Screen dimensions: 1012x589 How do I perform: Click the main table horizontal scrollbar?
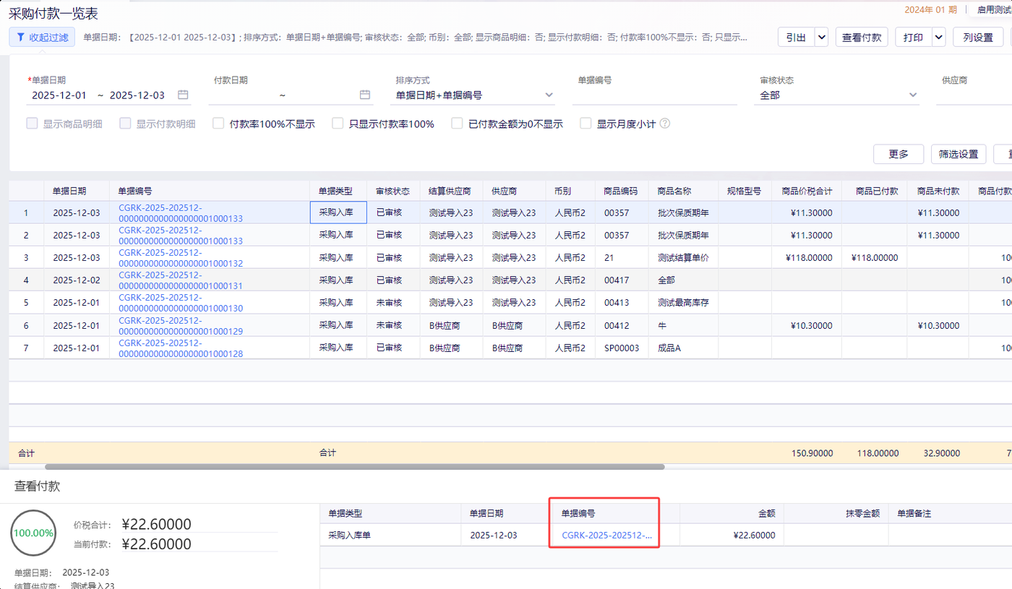(x=354, y=467)
